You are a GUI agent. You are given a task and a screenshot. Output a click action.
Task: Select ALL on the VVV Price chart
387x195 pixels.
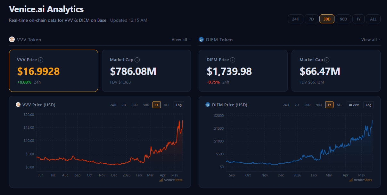tap(167, 105)
